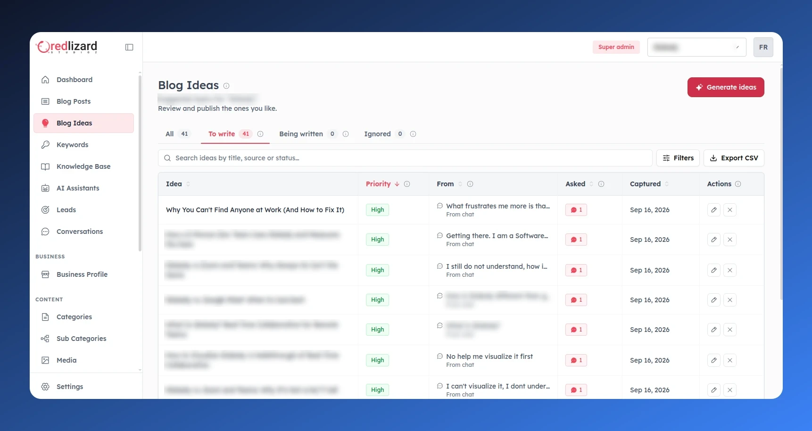Click the Super admin badge

click(x=616, y=47)
